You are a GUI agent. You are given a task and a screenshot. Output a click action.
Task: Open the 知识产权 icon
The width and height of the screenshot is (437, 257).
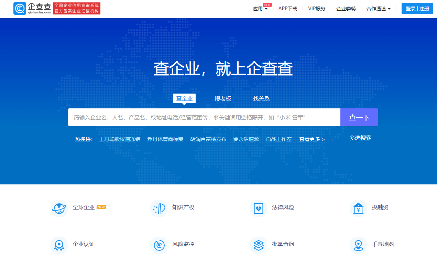159,208
